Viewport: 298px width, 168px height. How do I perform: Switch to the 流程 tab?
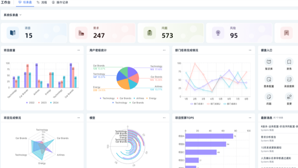(42, 2)
